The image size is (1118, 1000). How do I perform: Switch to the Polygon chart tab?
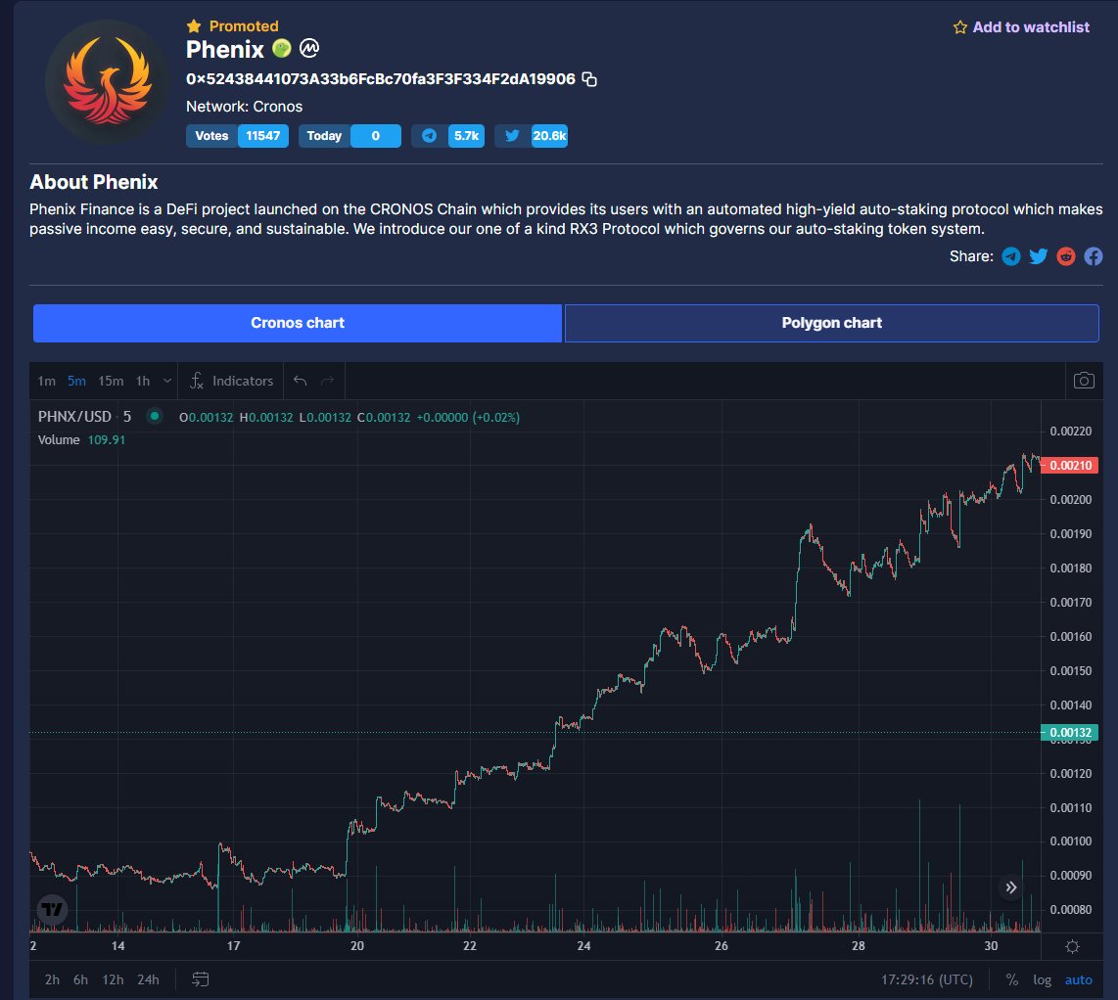coord(831,323)
